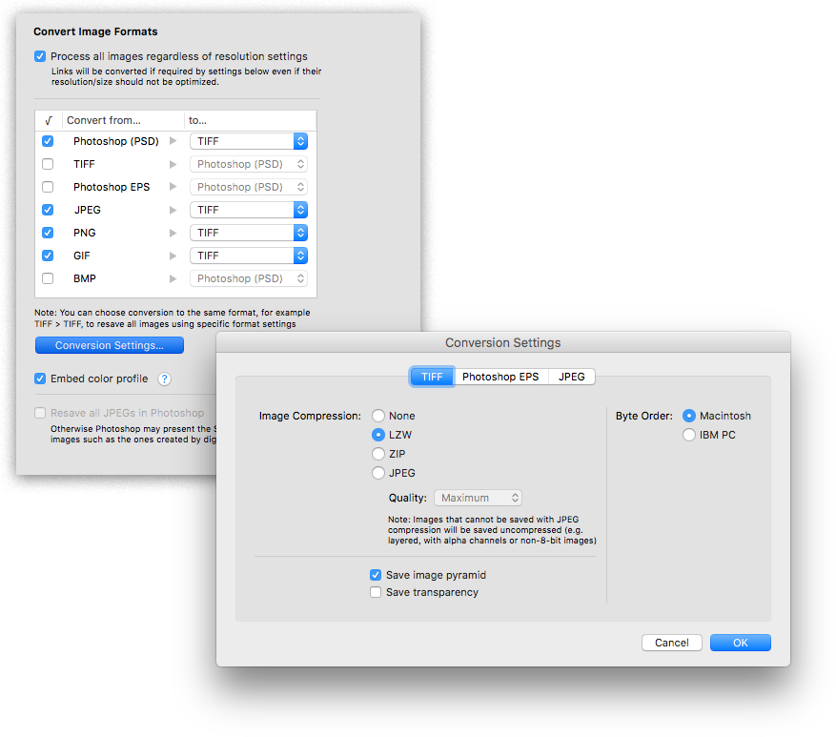
Task: Select None for image compression
Action: (378, 416)
